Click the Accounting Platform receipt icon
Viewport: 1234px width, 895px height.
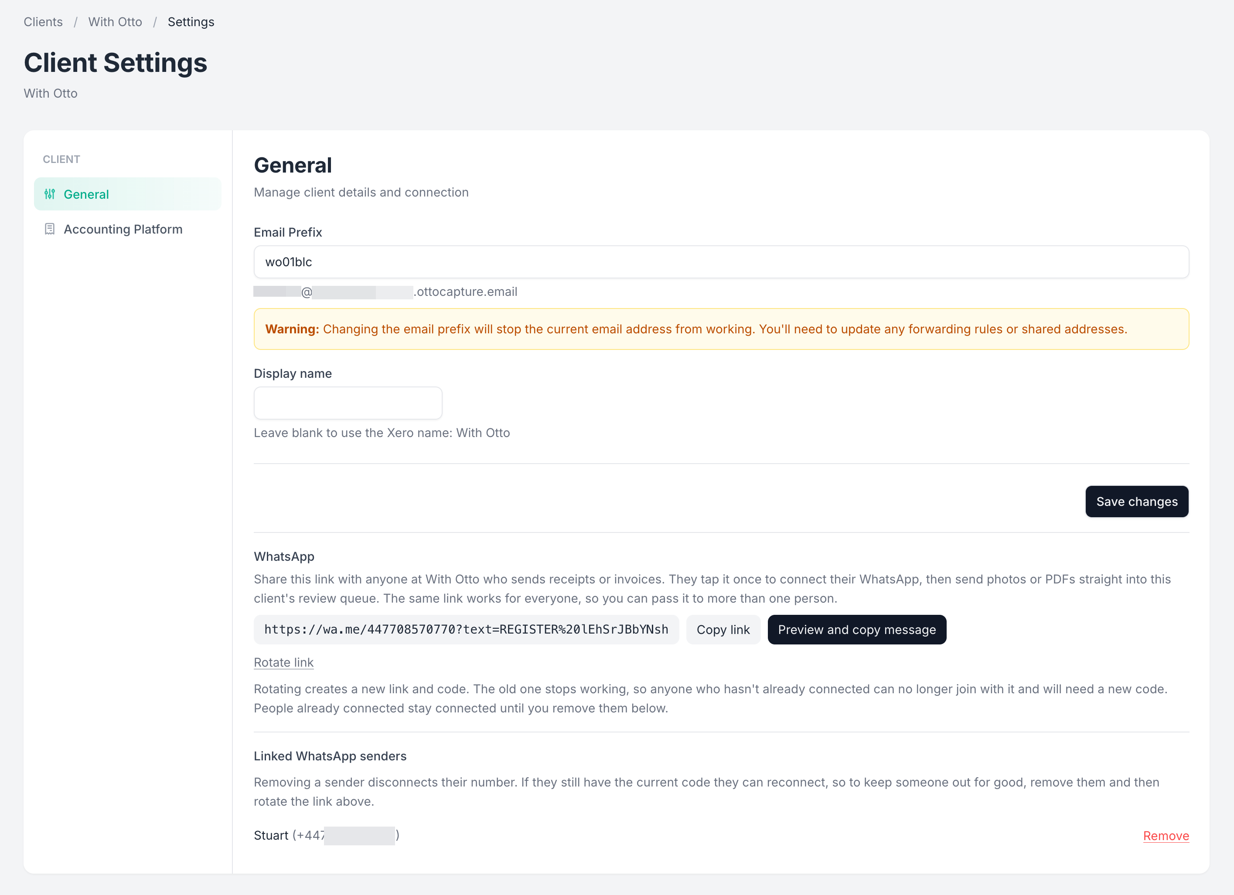pyautogui.click(x=50, y=229)
